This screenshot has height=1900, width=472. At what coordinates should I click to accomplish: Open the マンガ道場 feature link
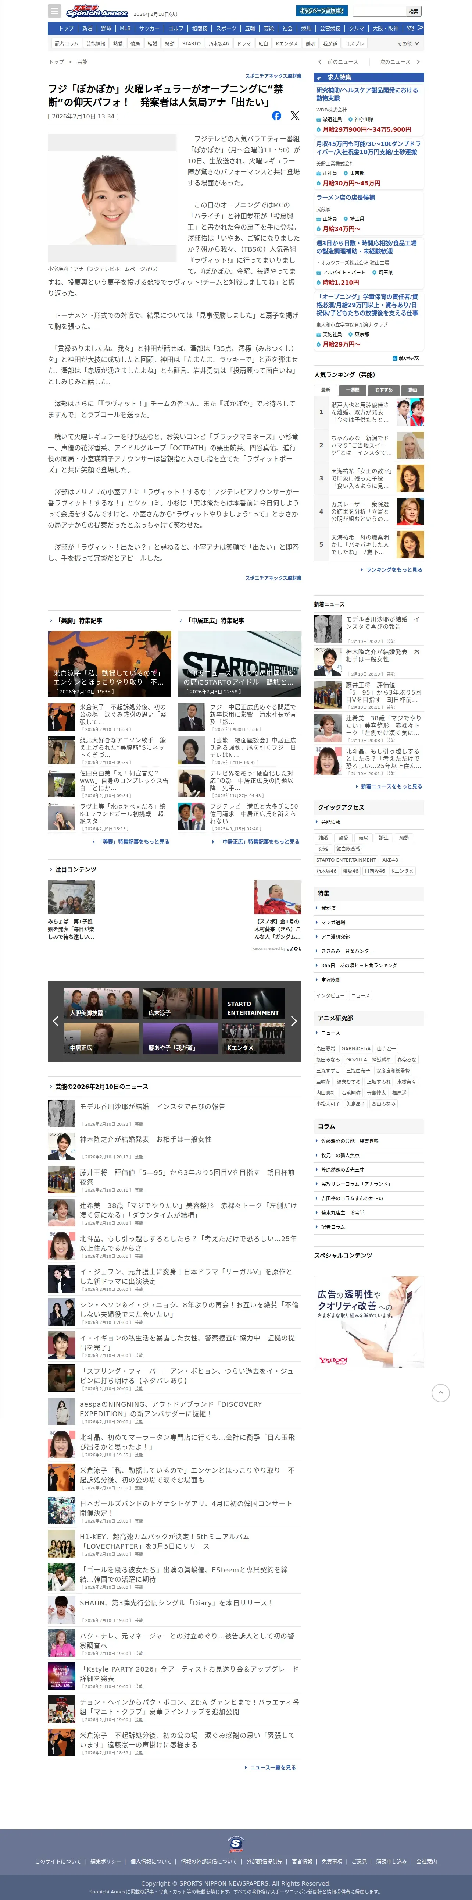coord(333,923)
